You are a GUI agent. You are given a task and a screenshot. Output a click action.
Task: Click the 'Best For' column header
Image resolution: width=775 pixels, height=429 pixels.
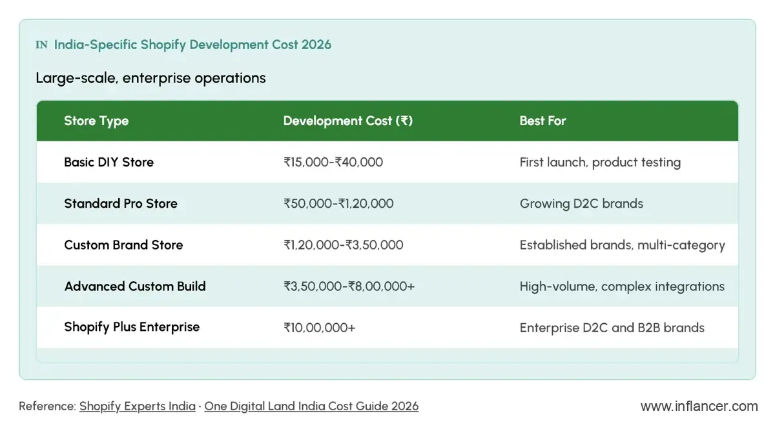(542, 121)
